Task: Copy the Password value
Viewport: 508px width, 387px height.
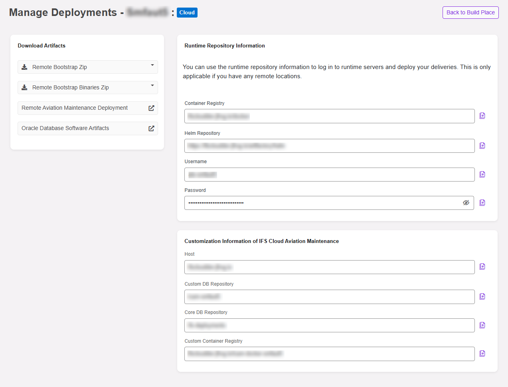Action: coord(482,203)
